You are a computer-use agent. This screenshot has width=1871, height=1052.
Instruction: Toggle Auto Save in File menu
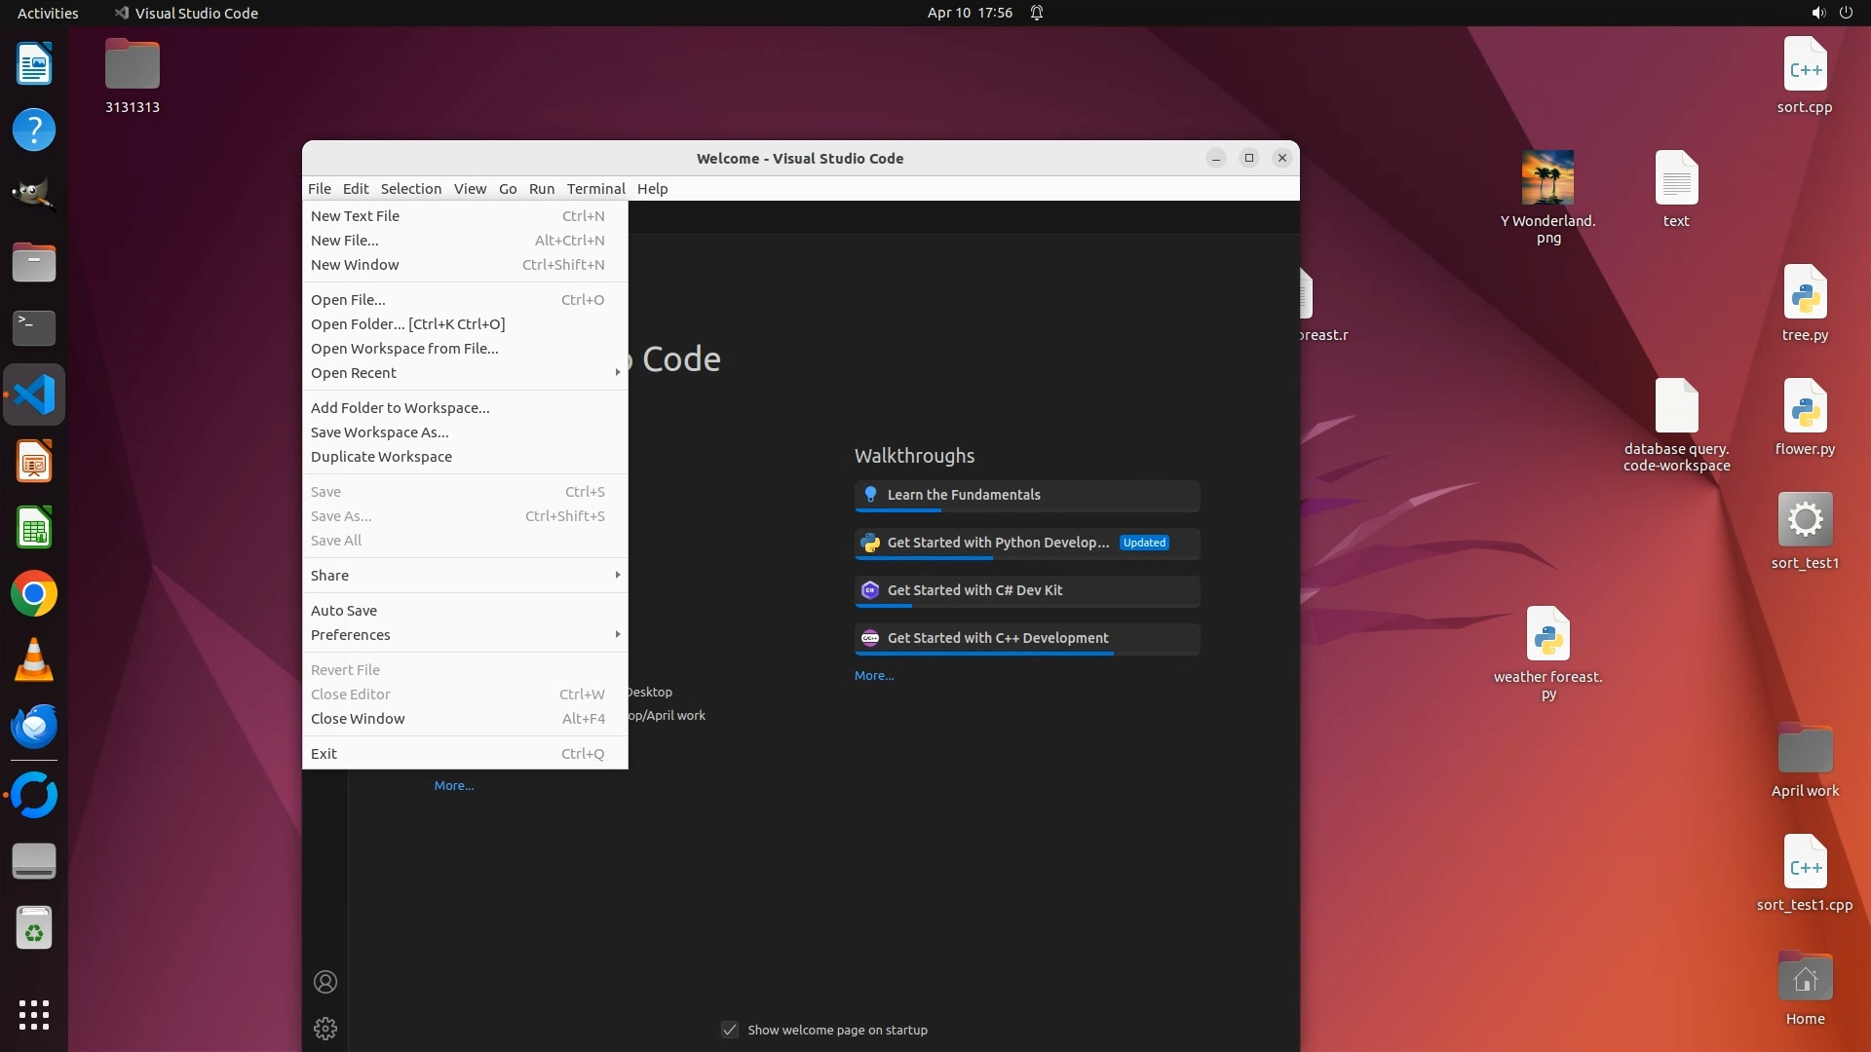point(344,611)
